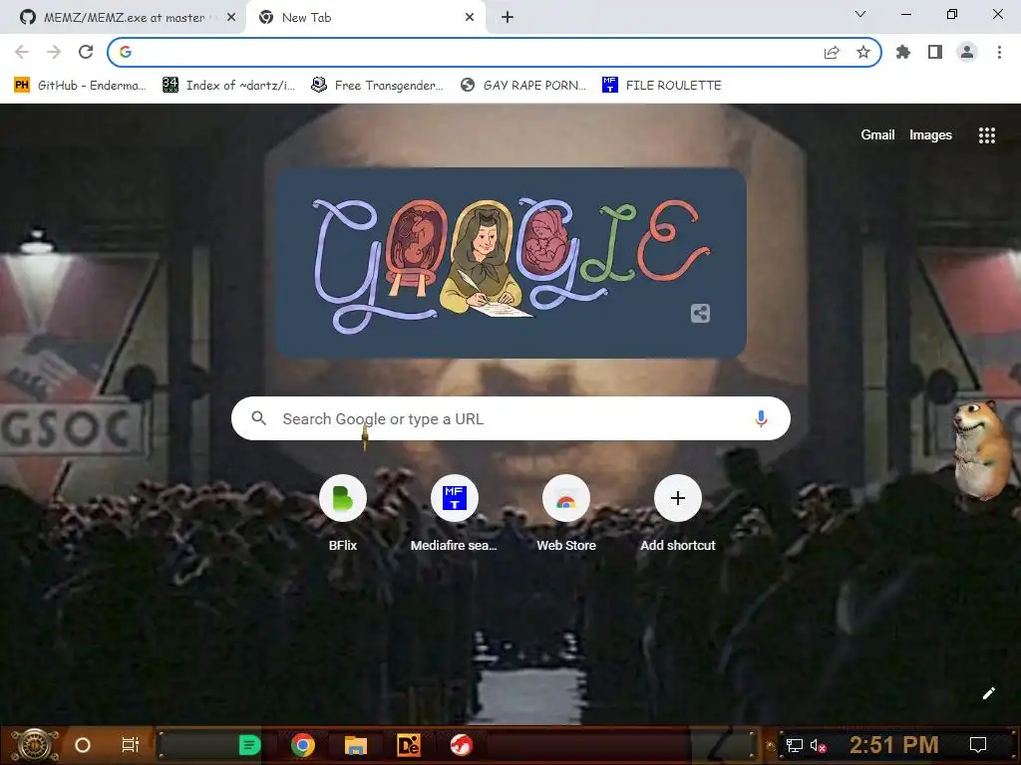Close the New Tab tab
Image resolution: width=1021 pixels, height=765 pixels.
pos(470,18)
